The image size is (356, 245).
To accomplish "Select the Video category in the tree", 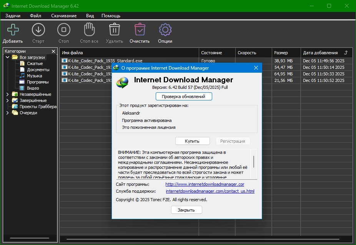I will pyautogui.click(x=33, y=88).
